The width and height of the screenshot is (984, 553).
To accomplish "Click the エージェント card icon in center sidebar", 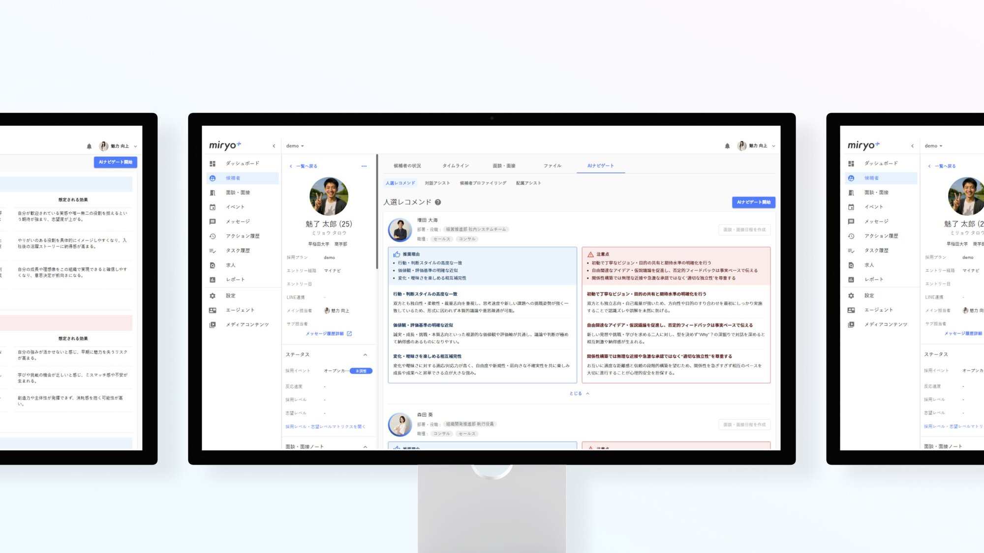I will click(213, 310).
